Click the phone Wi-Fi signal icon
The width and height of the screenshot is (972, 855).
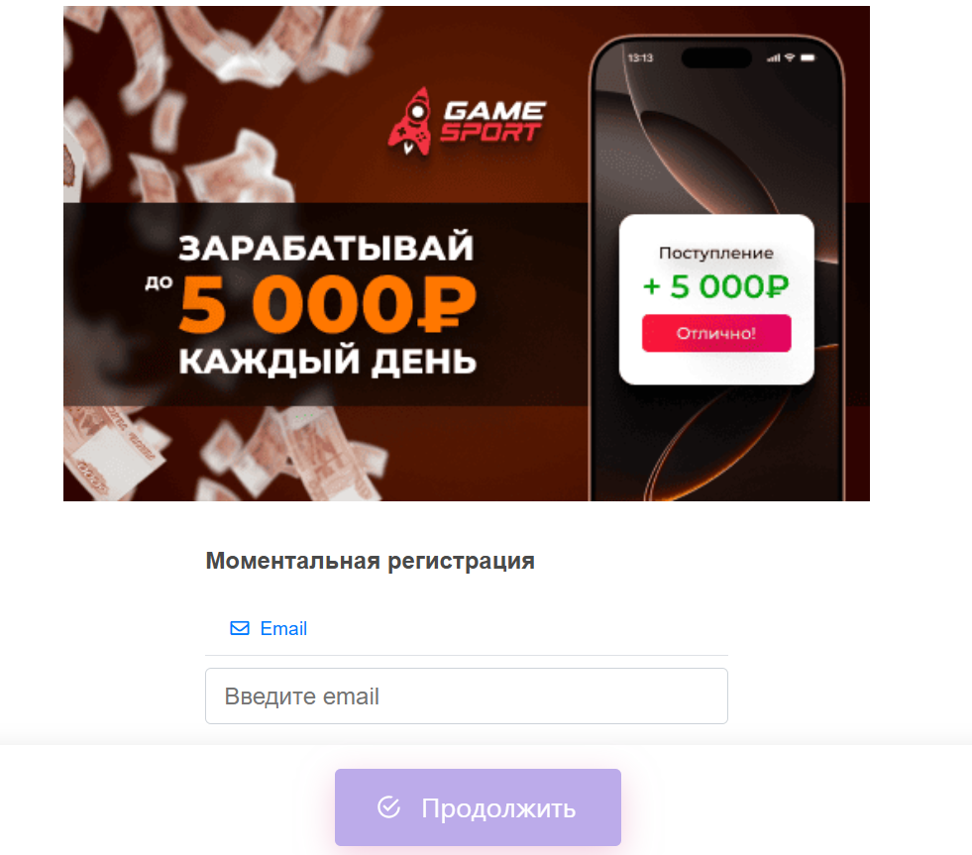pos(790,57)
